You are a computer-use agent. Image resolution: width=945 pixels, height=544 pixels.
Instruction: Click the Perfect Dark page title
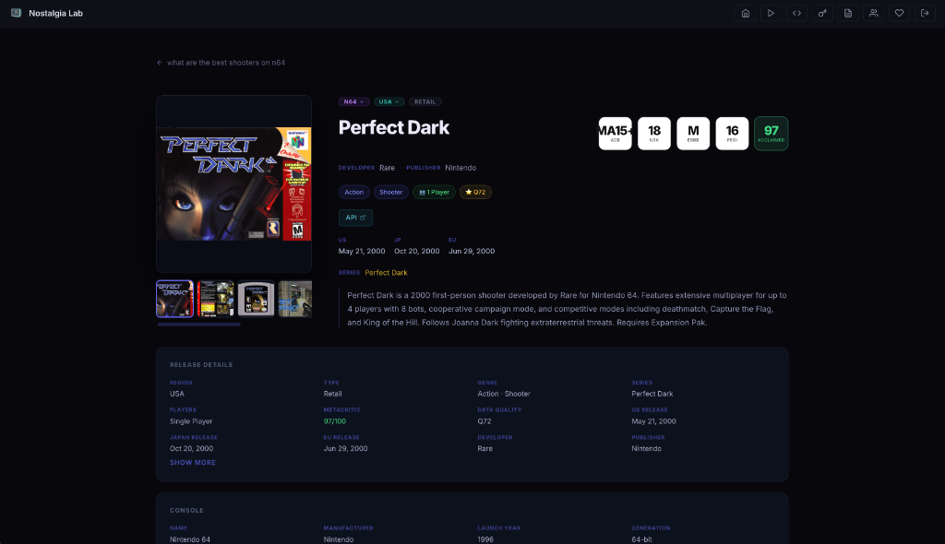click(393, 128)
